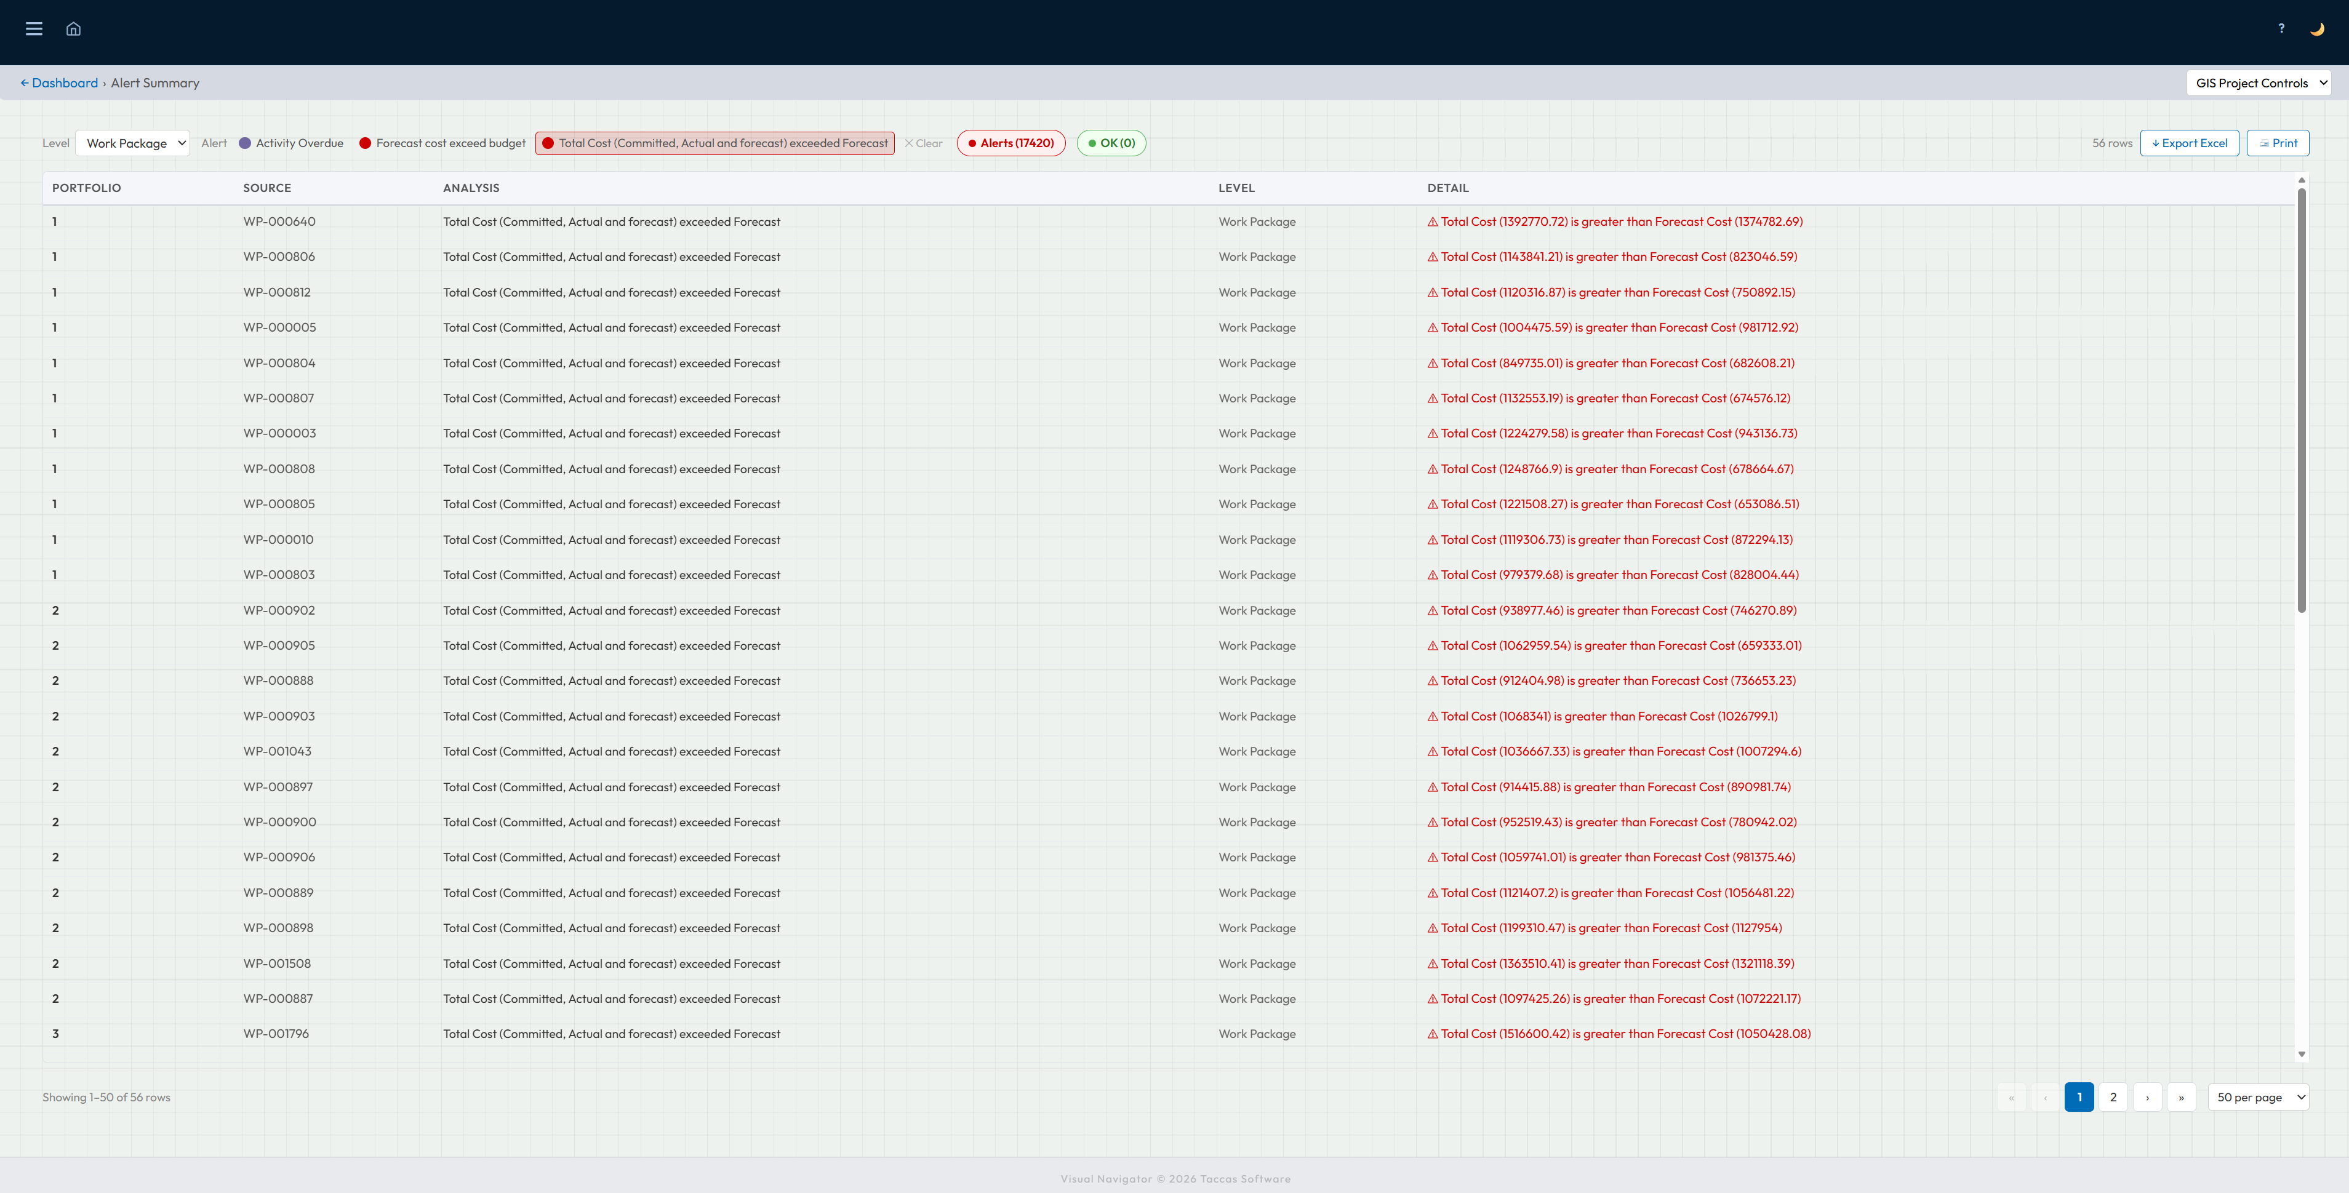Viewport: 2349px width, 1193px height.
Task: Sort by PORTFOLIO column header
Action: (x=87, y=188)
